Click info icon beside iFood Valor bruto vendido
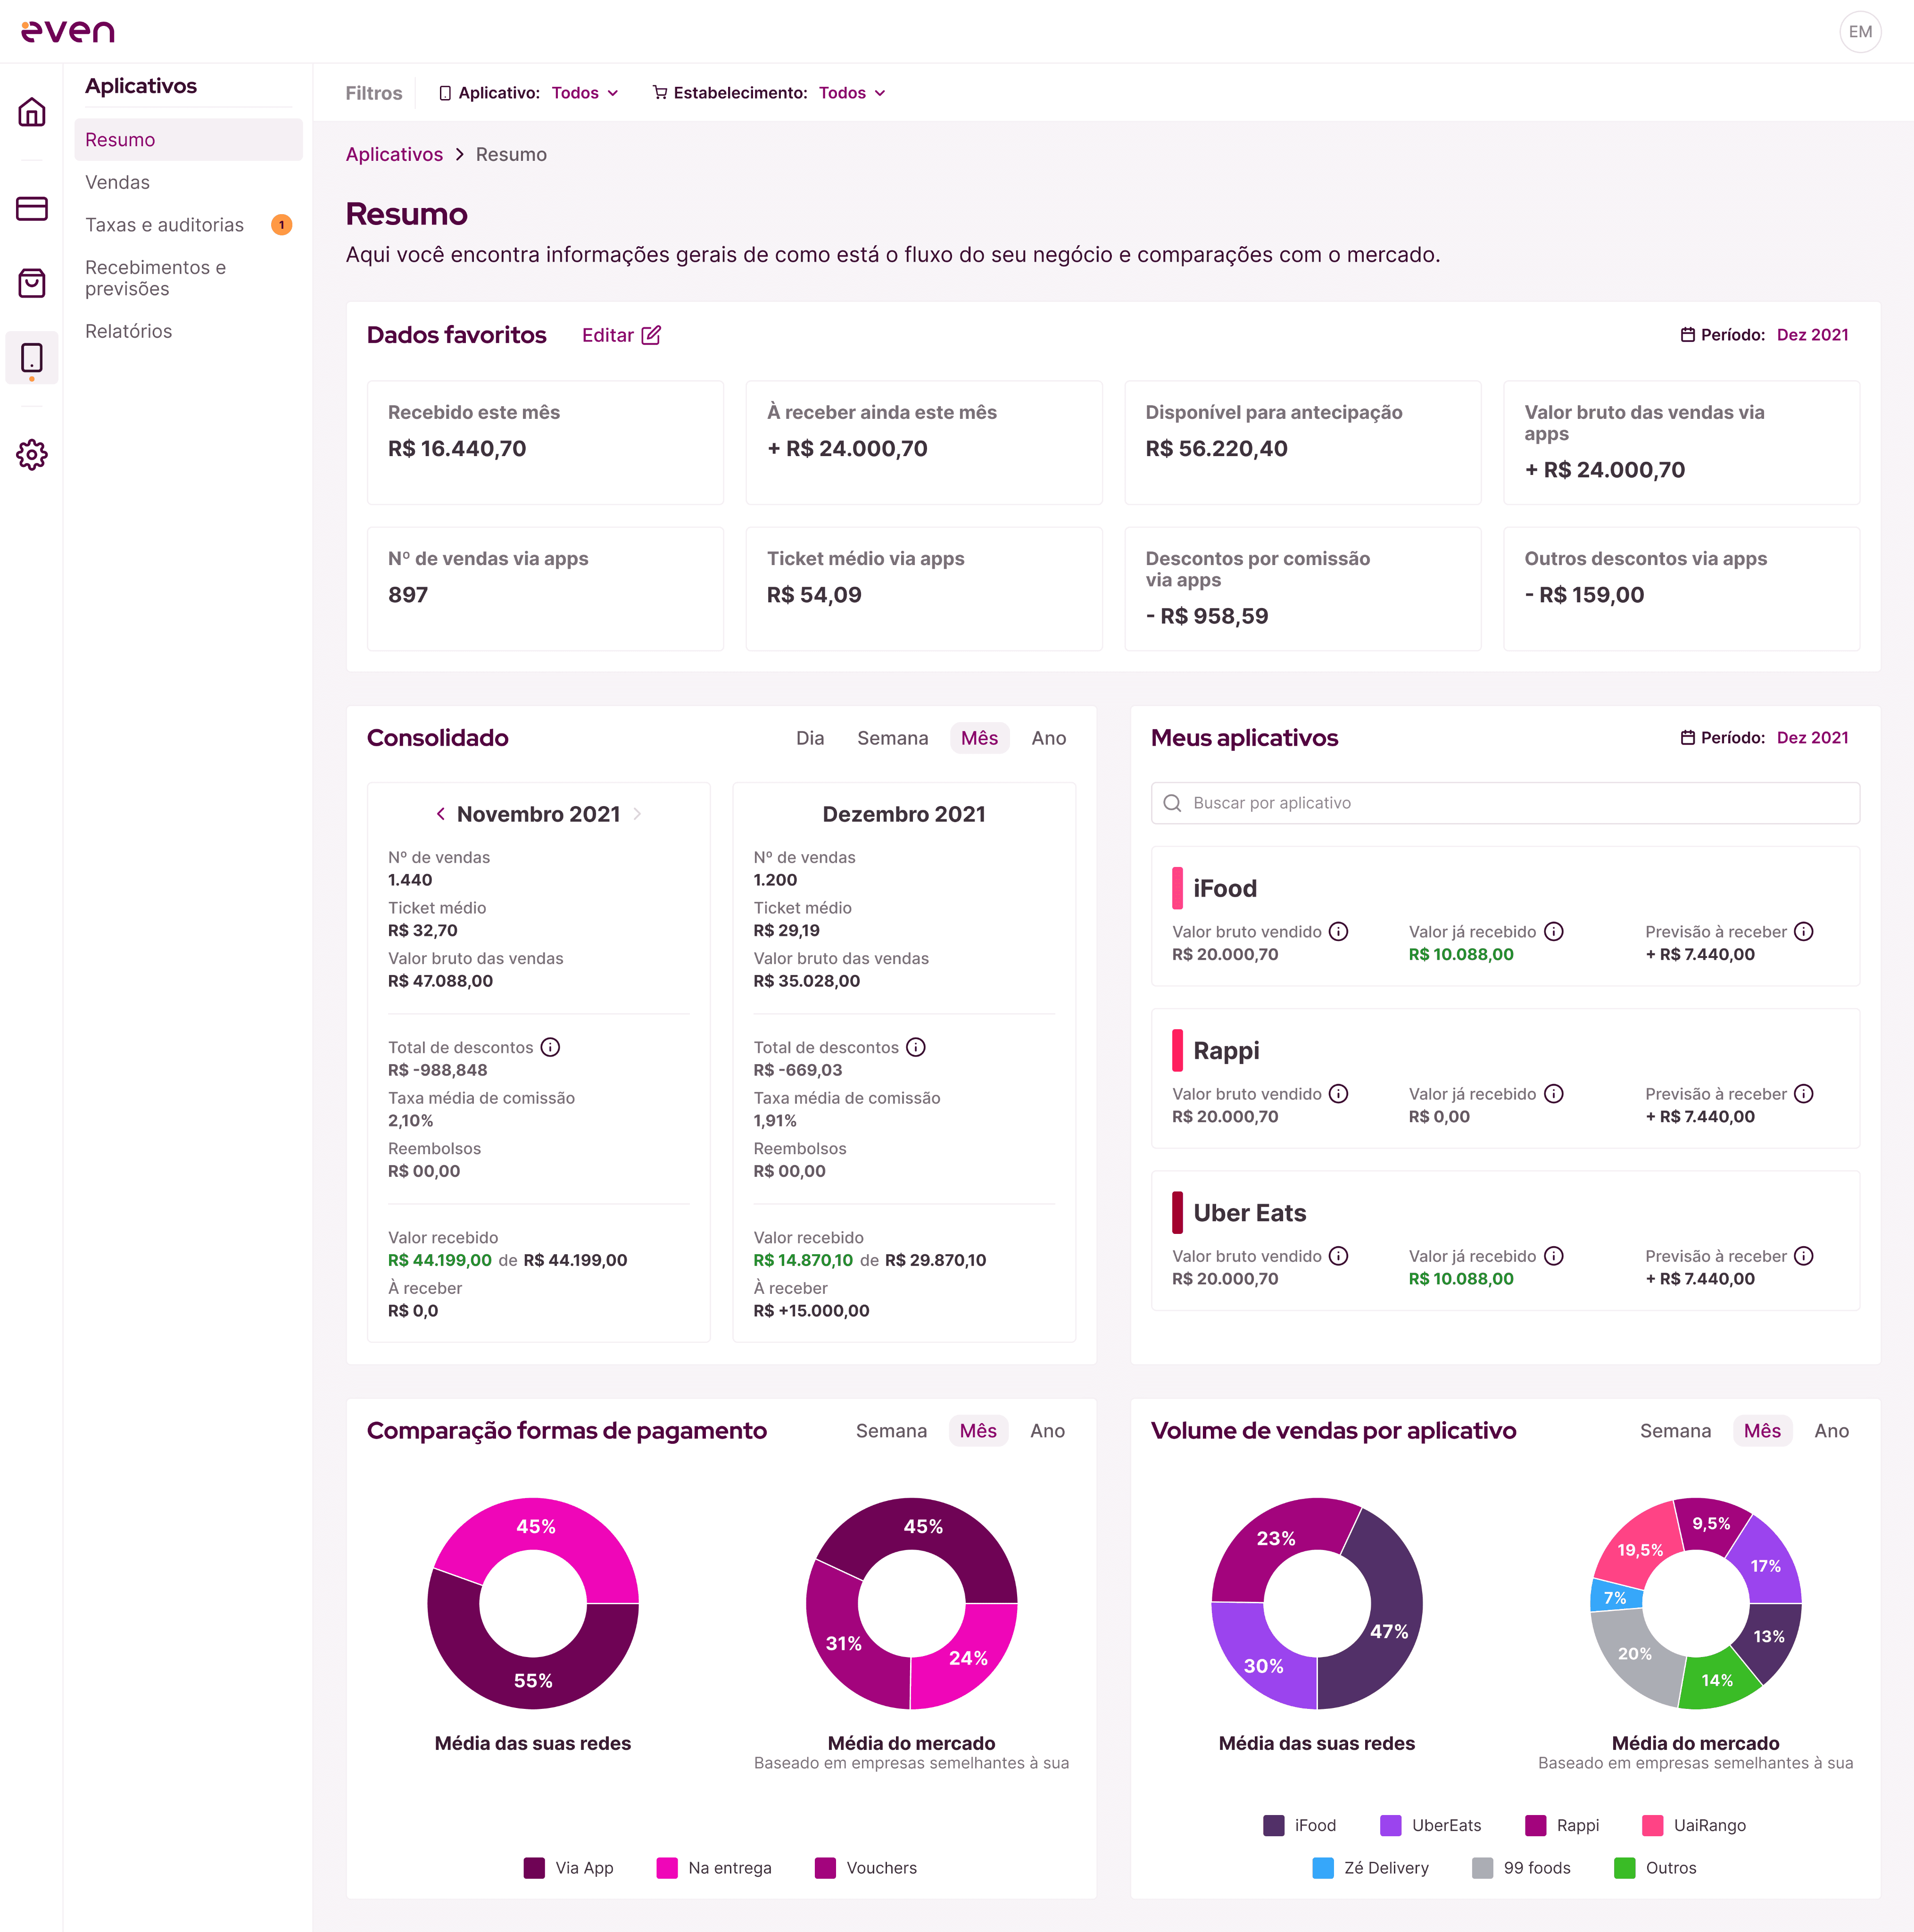 click(1338, 932)
